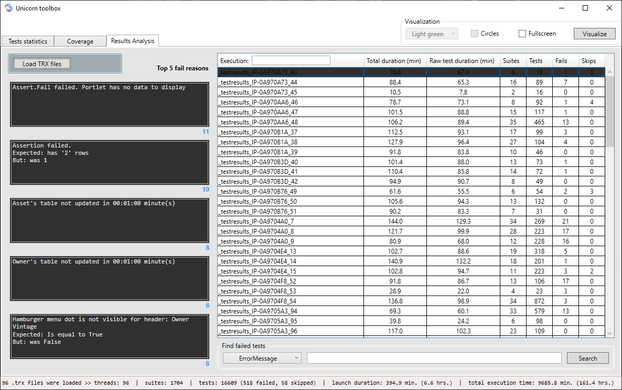Click the count 11 under first fail reason
Screen dimensions: 622x390
[x=206, y=131]
